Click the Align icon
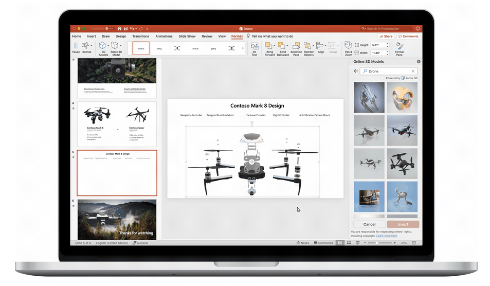The width and height of the screenshot is (490, 286). tap(319, 46)
